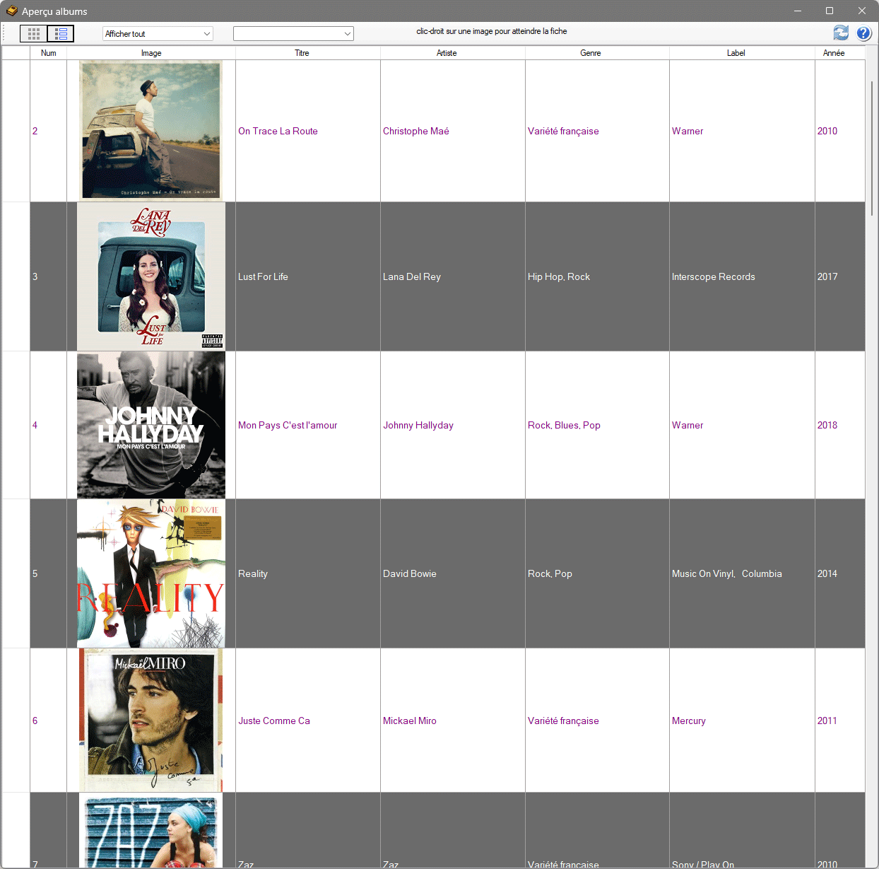Select the Lust For Life album cover
This screenshot has height=869, width=879.
(151, 276)
